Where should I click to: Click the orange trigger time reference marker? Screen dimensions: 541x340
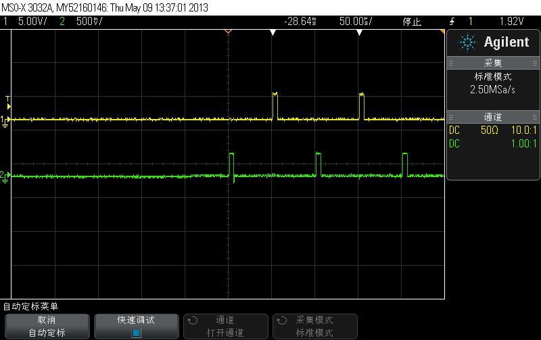[228, 32]
